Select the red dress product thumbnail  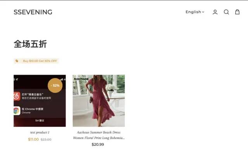(x=99, y=101)
